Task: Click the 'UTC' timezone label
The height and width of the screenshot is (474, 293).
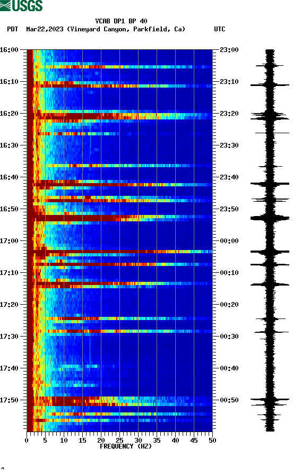Action: pyautogui.click(x=220, y=29)
